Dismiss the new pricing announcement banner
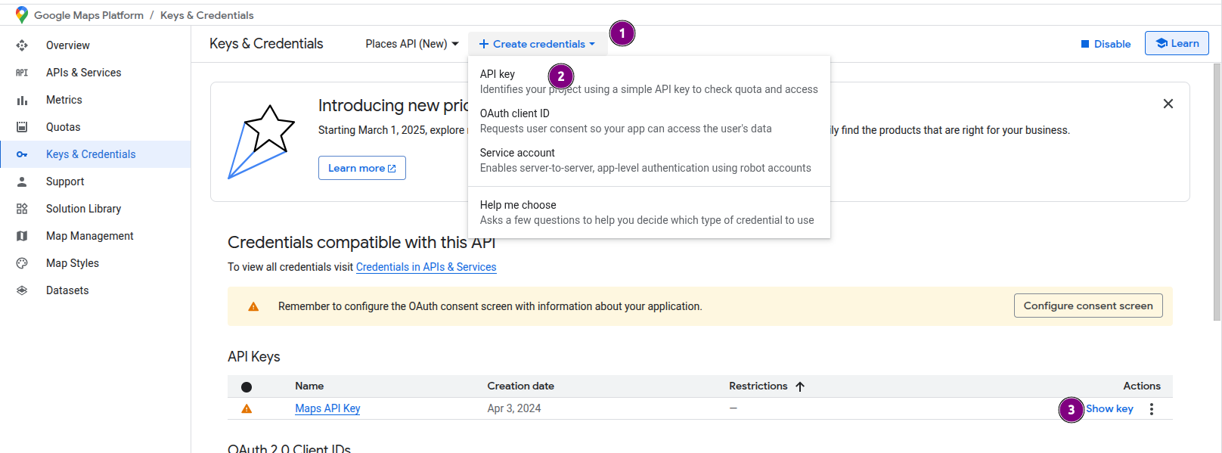 click(x=1168, y=104)
